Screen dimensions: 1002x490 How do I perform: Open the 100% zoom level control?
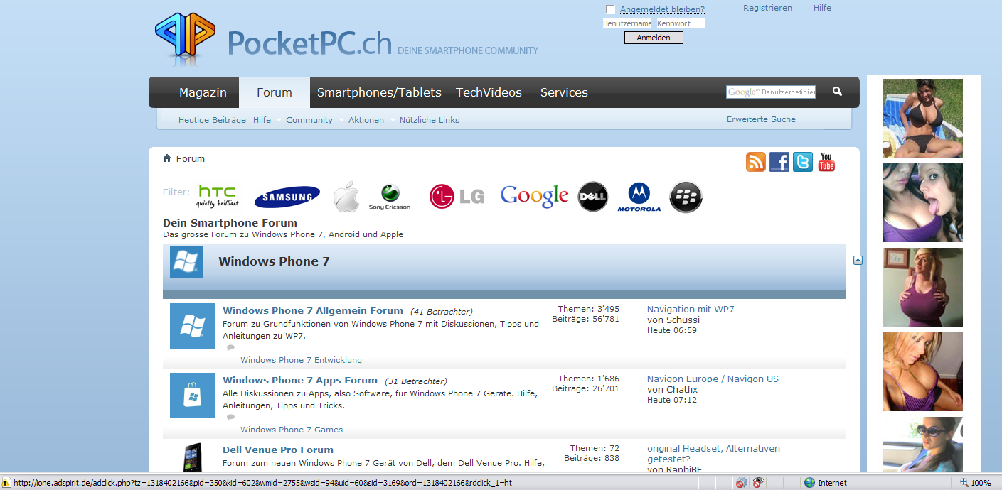(976, 483)
